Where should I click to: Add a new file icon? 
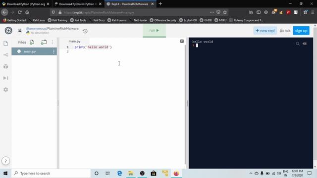[32, 42]
